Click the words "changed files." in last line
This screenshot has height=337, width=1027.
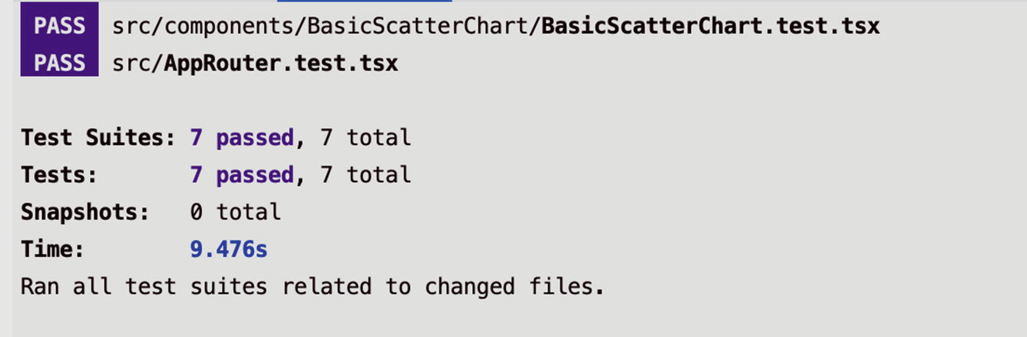[514, 286]
